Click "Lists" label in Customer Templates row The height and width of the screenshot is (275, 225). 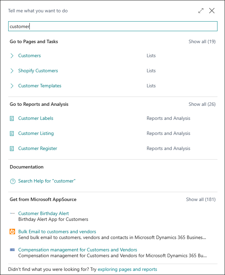point(151,86)
